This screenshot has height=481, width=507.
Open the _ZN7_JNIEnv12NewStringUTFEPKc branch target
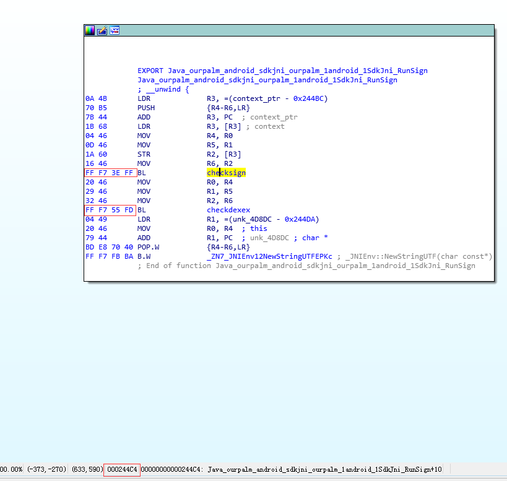[269, 256]
